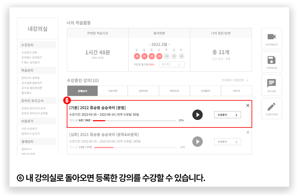Select calendar date 22
This screenshot has height=195, width=299.
pos(152,56)
